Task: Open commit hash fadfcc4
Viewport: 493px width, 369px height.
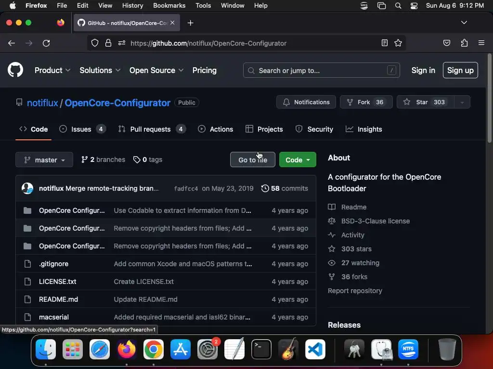Action: click(x=186, y=188)
